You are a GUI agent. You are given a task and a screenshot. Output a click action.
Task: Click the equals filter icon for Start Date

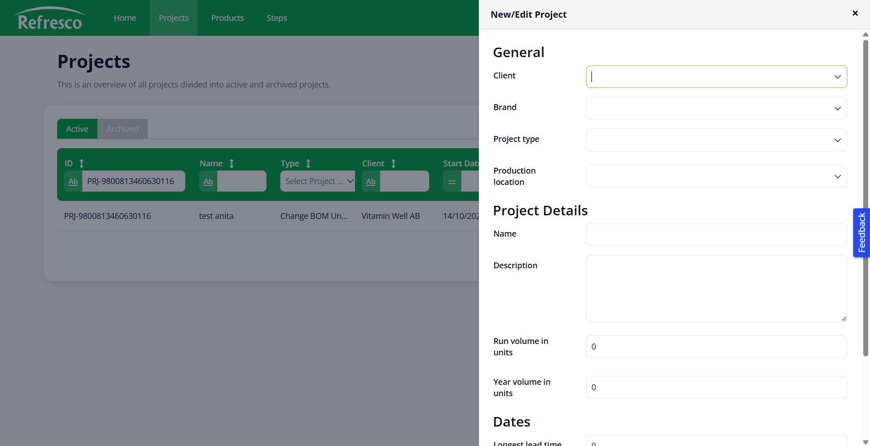pyautogui.click(x=452, y=181)
